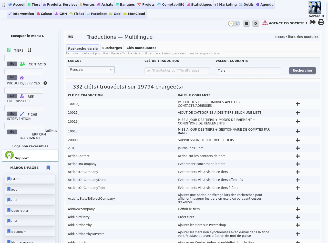This screenshot has width=328, height=243.
Task: Toggle the light/dark mode switch
Action: click(234, 24)
